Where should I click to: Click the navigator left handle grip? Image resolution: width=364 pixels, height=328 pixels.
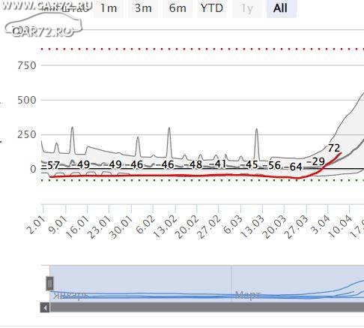point(49,284)
